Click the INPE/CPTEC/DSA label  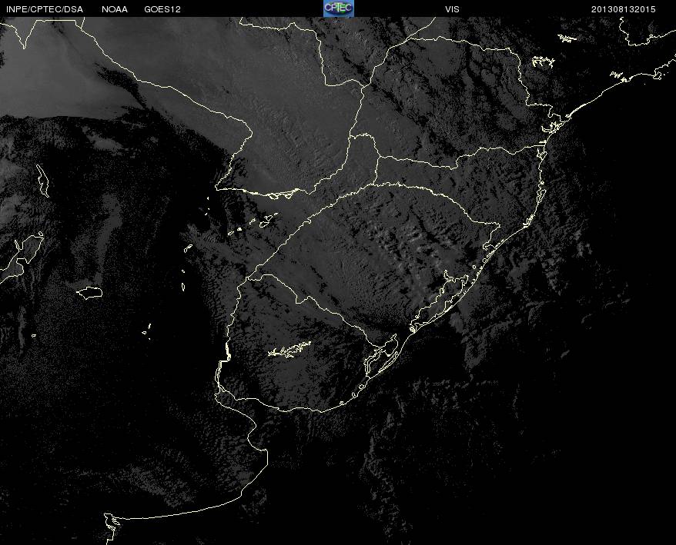point(44,9)
